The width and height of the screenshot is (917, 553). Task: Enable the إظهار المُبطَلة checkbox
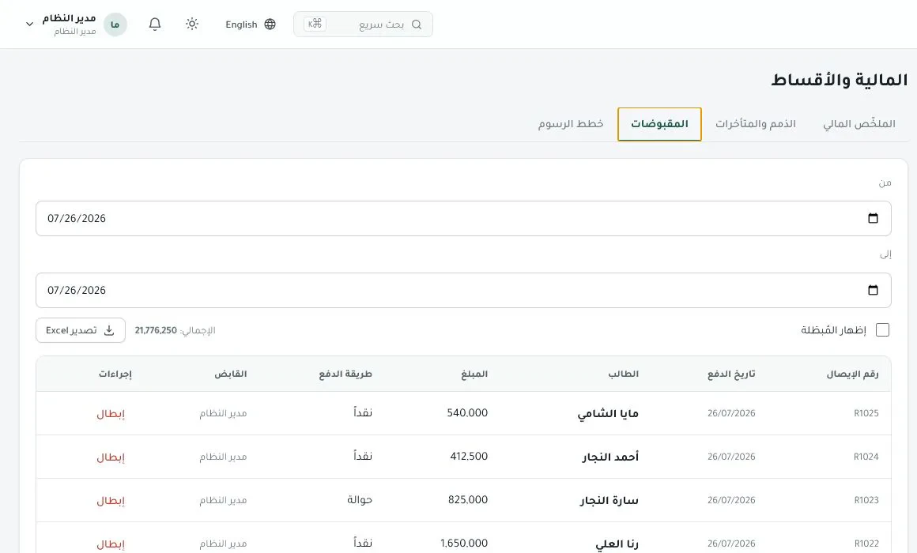pyautogui.click(x=882, y=330)
